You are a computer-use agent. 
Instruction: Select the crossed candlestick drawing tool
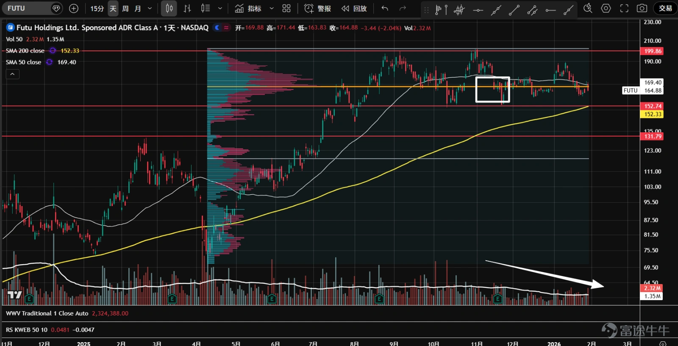459,9
